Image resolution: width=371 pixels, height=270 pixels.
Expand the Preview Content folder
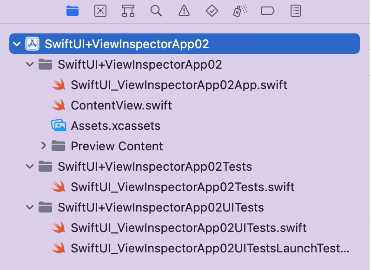coord(44,146)
